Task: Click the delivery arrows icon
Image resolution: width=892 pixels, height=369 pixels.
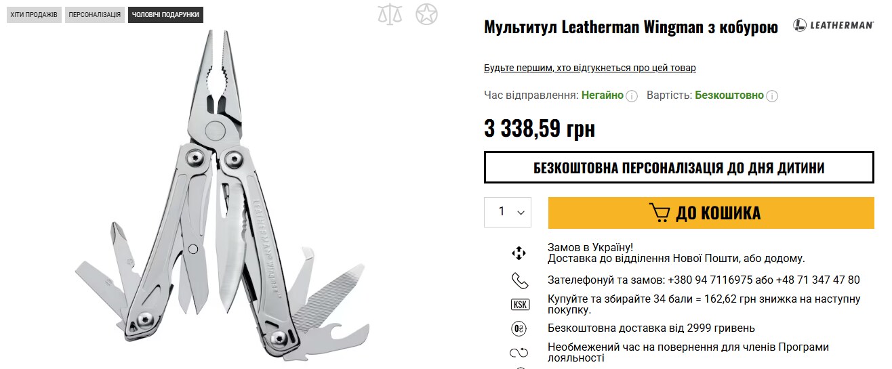Action: (x=519, y=253)
